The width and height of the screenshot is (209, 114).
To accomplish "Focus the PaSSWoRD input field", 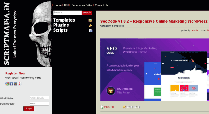I will [x=40, y=104].
